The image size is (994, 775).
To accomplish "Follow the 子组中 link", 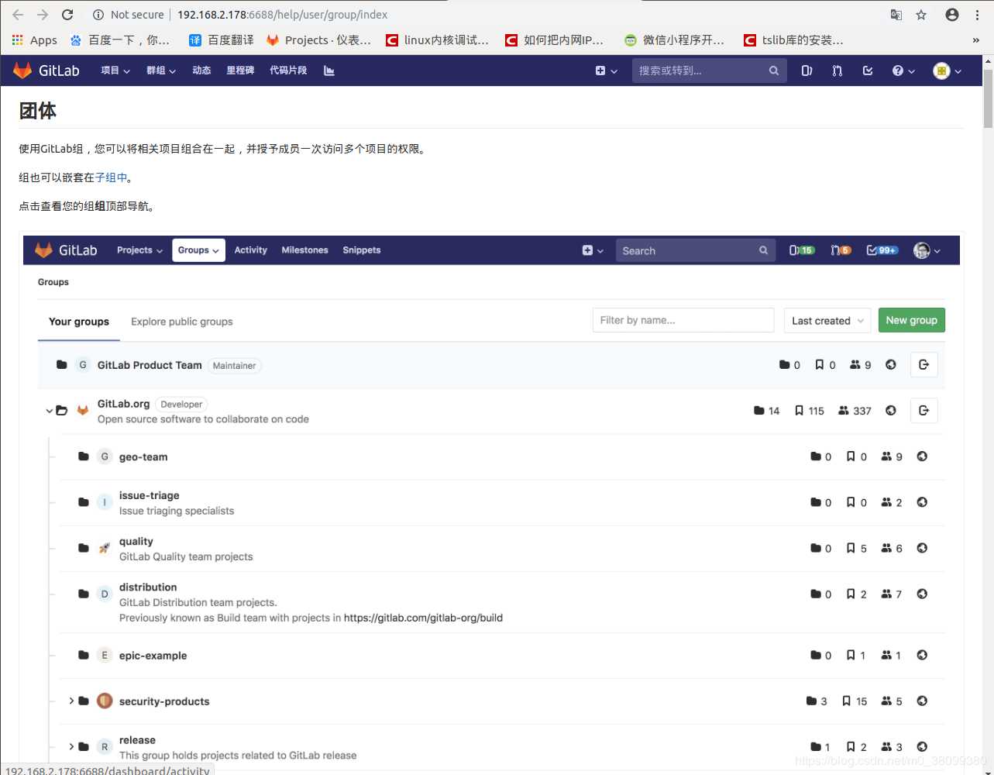I will tap(111, 177).
